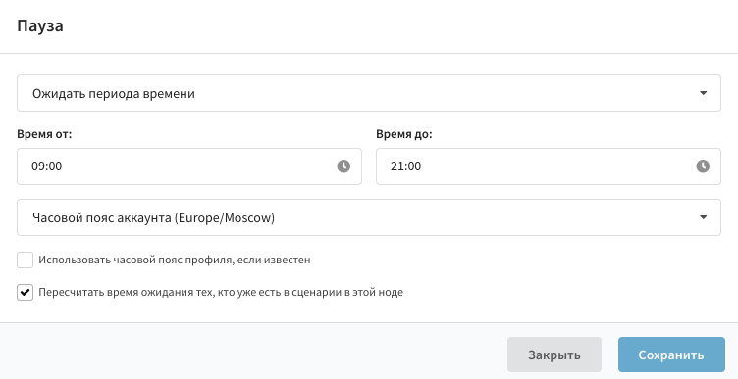The image size is (738, 379).
Task: Click the "Время от:" field label
Action: click(x=44, y=134)
